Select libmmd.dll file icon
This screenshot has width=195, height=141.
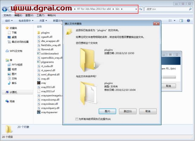(39, 49)
